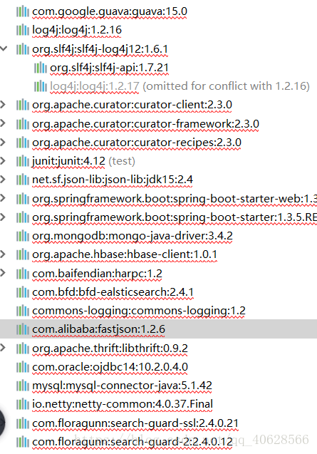Click the library icon beside com.alibaba:fastjson:1.2.6
The image size is (317, 454).
[23, 329]
